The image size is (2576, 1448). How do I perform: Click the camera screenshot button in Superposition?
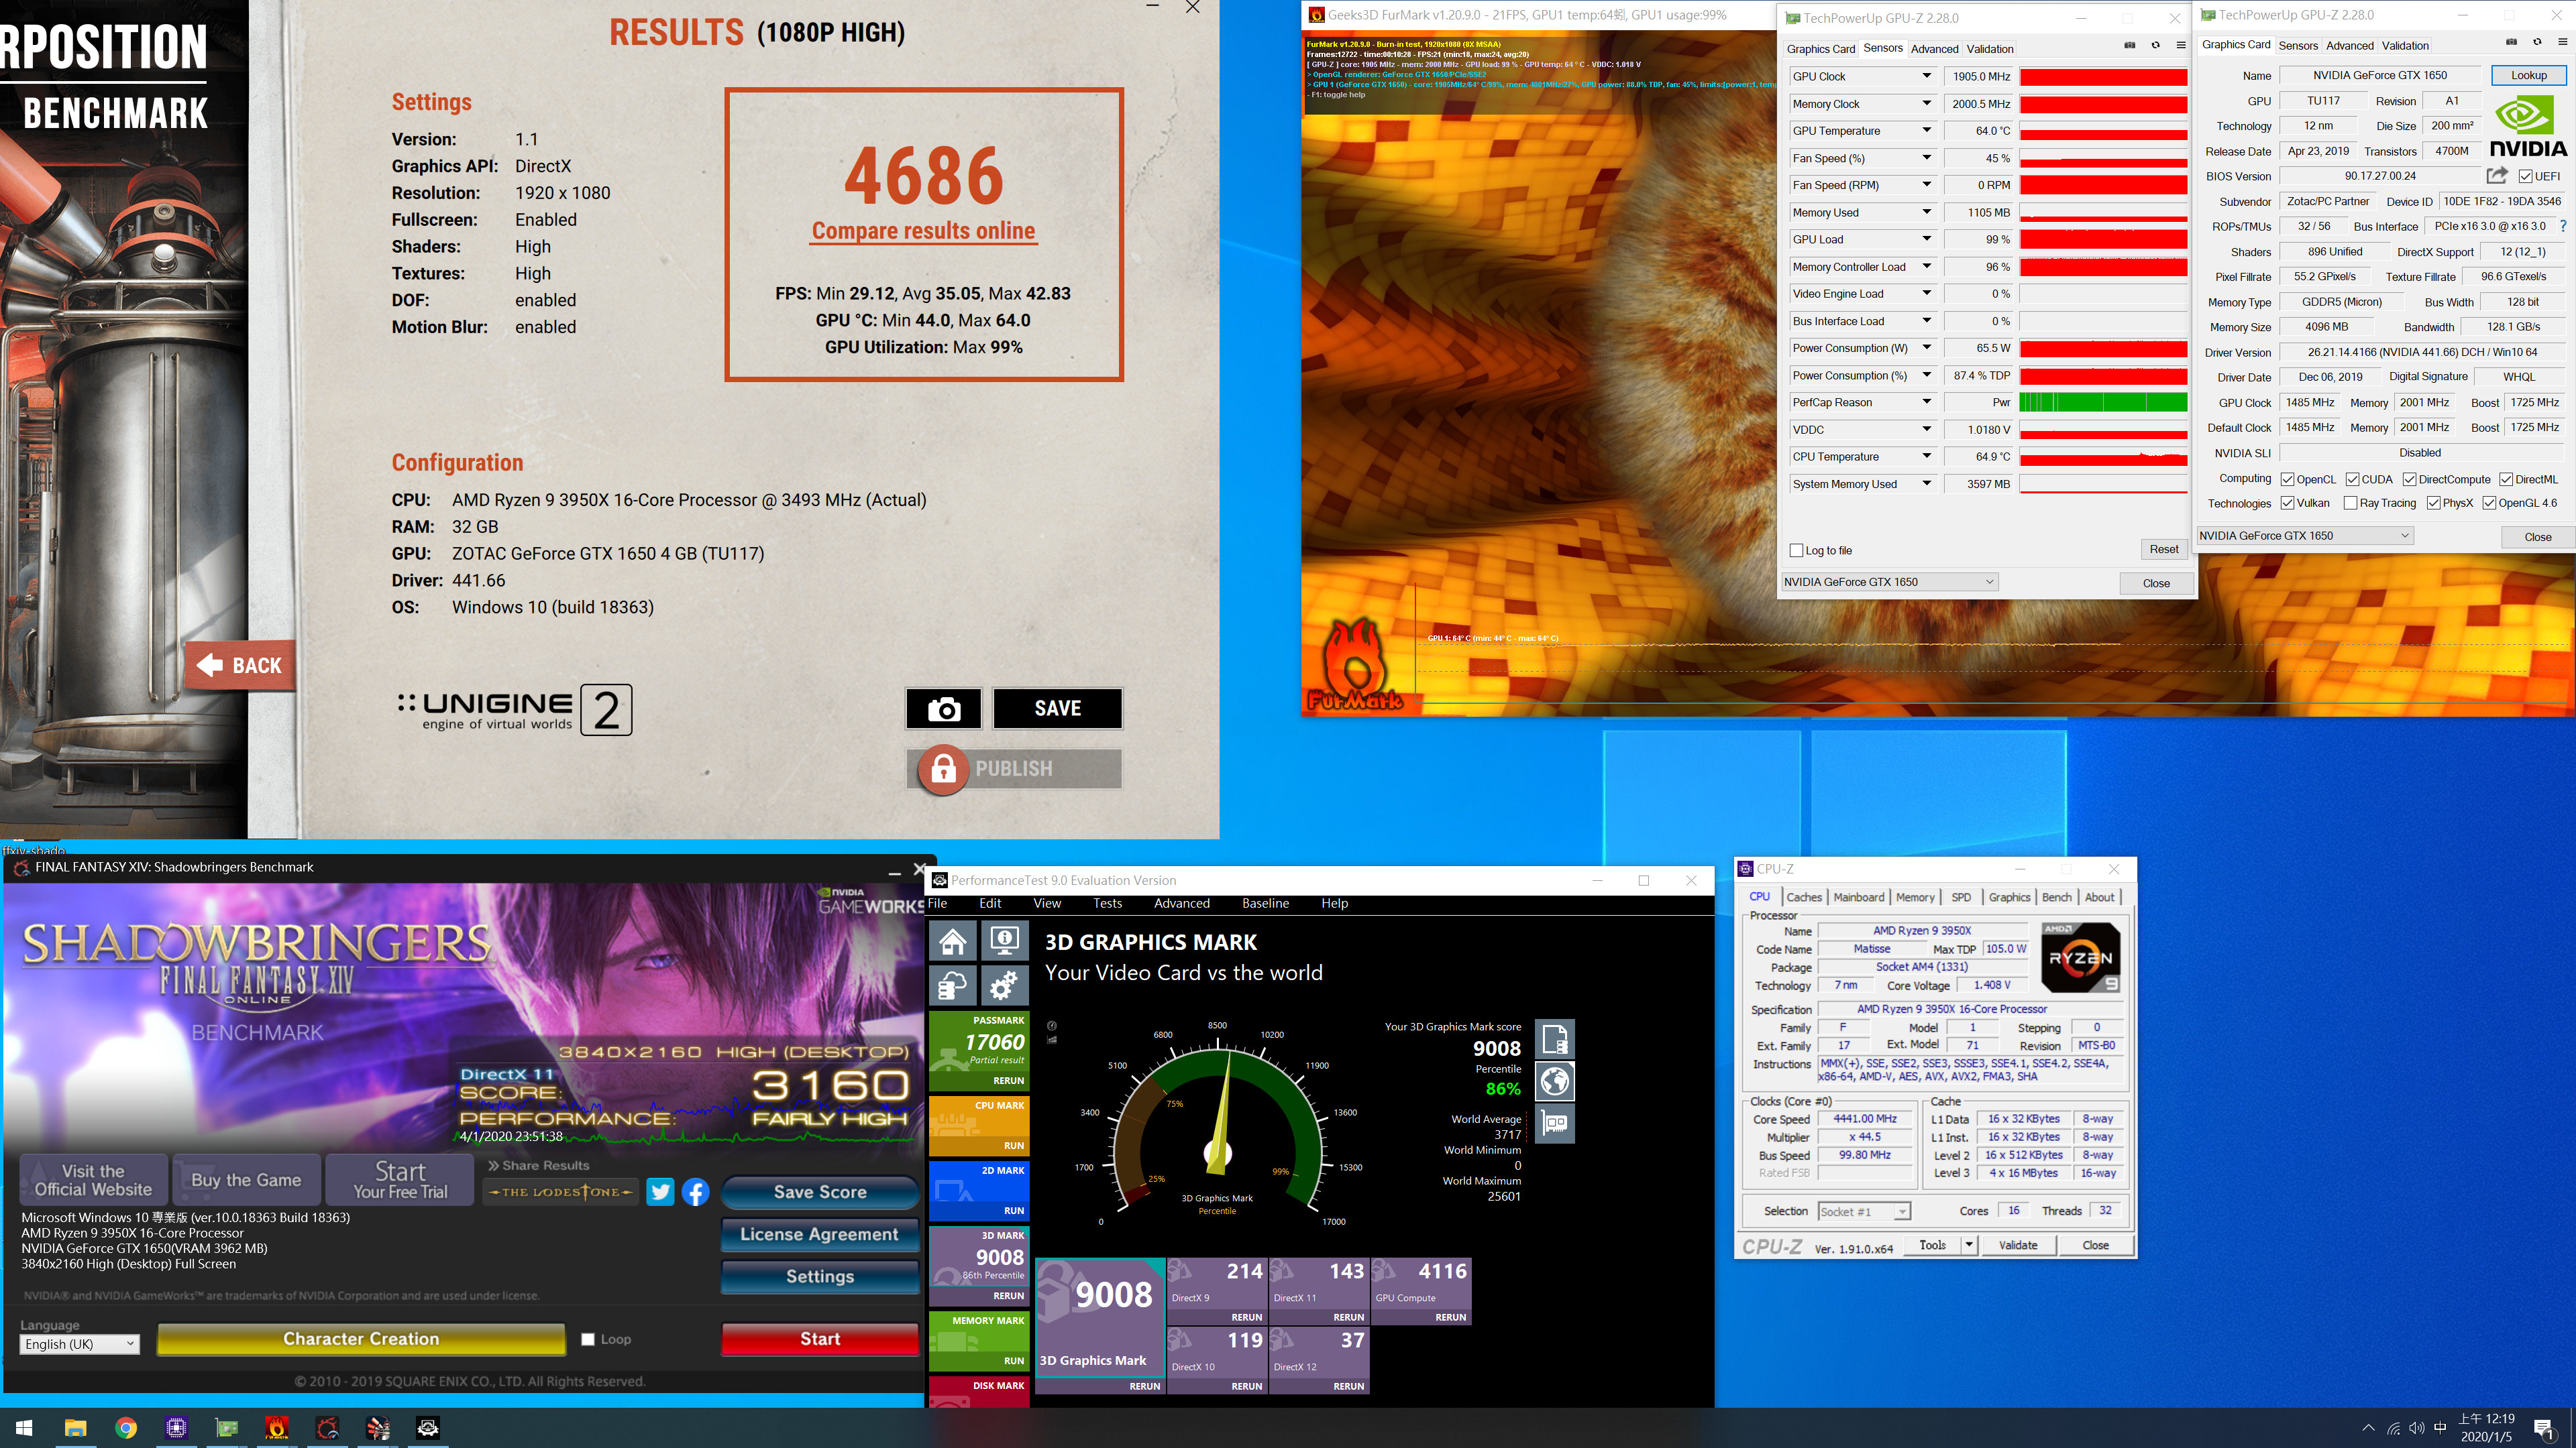click(943, 709)
